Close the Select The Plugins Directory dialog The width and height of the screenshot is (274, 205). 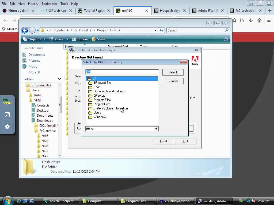point(183,62)
